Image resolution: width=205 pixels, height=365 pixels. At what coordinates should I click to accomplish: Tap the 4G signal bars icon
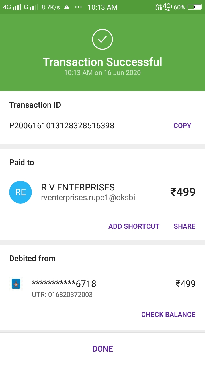click(x=17, y=7)
